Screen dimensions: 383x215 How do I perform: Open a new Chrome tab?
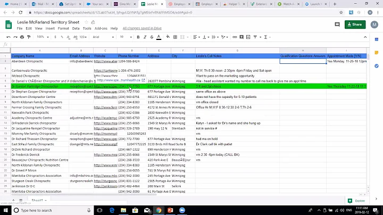tap(335, 4)
